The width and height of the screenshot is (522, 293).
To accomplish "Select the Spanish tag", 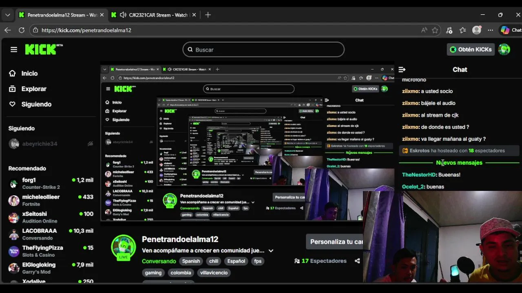I will click(191, 261).
